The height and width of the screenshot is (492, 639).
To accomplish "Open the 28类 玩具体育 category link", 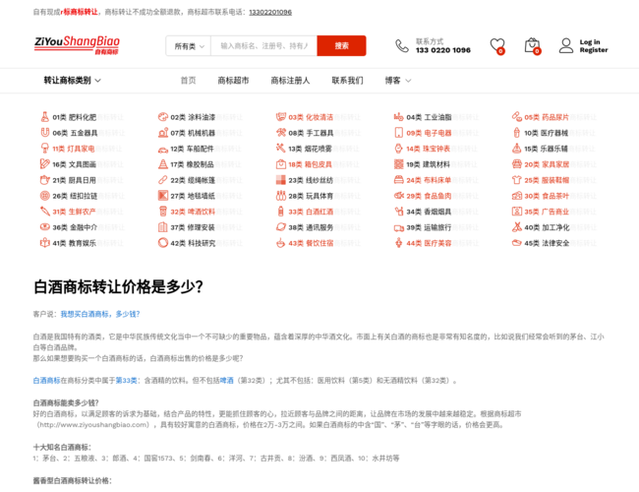I will point(311,196).
